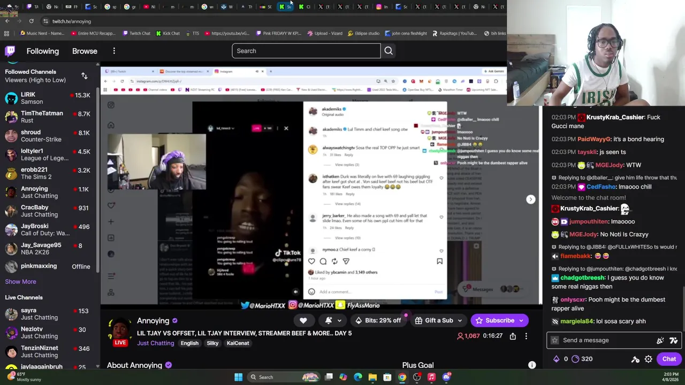Click the English tag
This screenshot has height=385, width=685.
189,343
